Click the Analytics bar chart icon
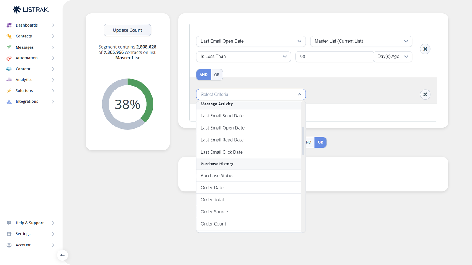Screen dimensions: 472x265 tap(9, 80)
